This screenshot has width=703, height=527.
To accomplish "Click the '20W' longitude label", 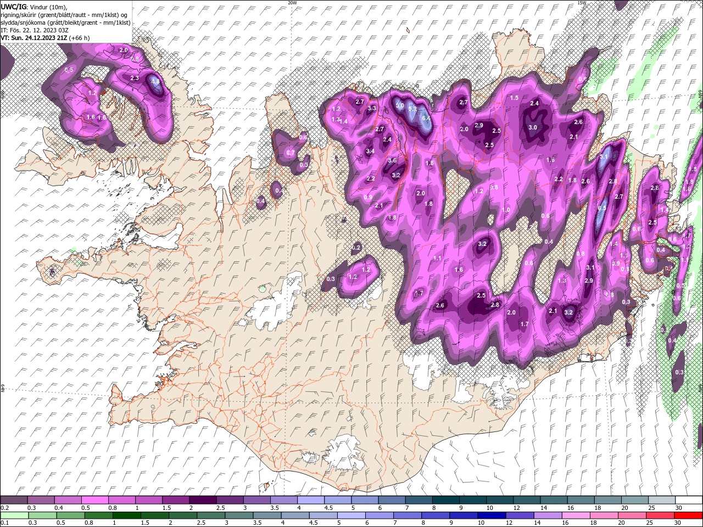I will pos(292,3).
